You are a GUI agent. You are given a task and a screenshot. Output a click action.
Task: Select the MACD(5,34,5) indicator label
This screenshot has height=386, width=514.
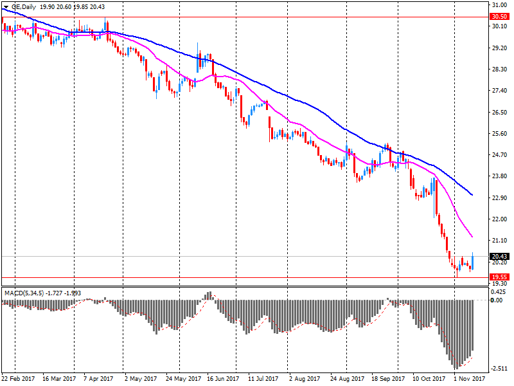[x=24, y=293]
